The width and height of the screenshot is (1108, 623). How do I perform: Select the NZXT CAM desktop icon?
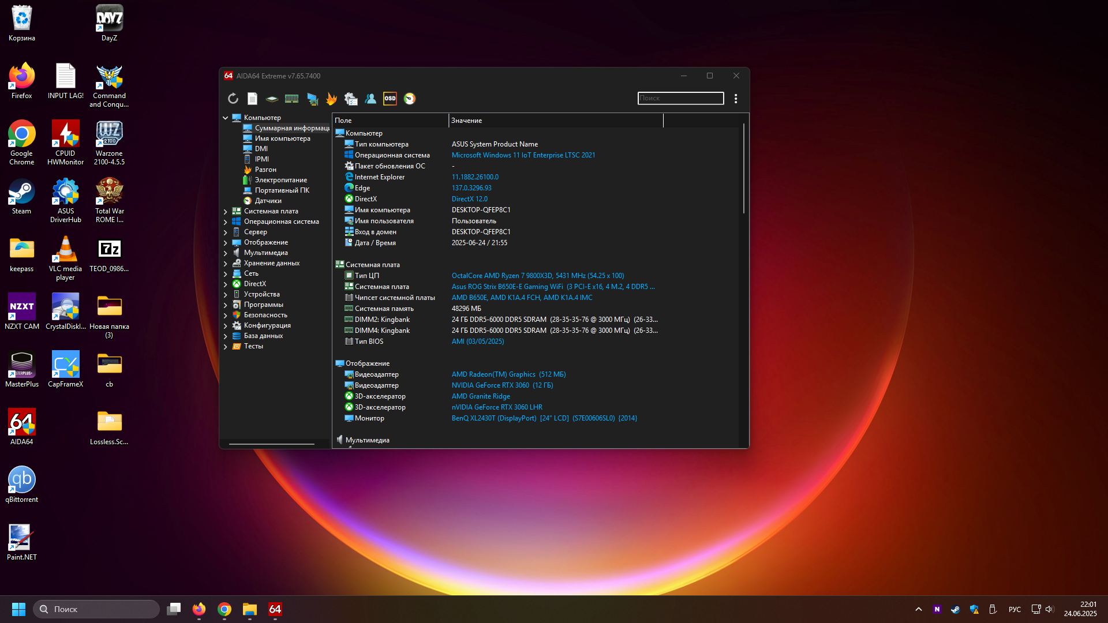(x=21, y=312)
